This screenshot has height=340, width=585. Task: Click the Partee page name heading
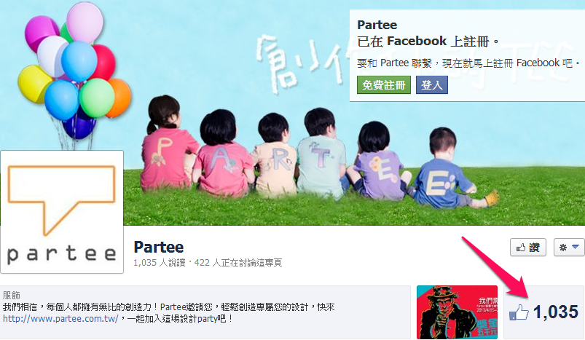tap(159, 247)
